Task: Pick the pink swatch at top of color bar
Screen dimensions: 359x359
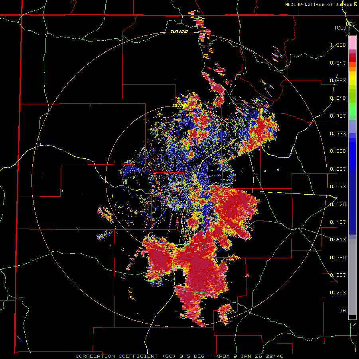Action: (352, 43)
